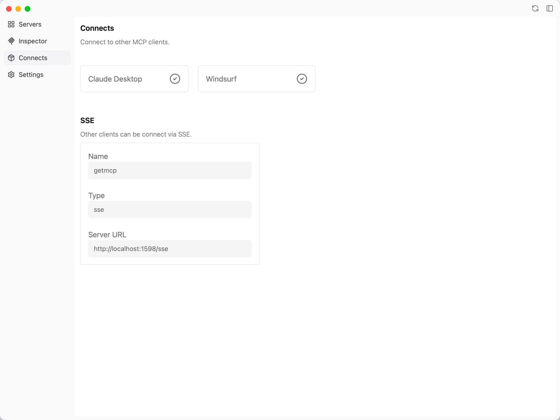The height and width of the screenshot is (420, 560).
Task: Click the green zoom button in the window corner
Action: pyautogui.click(x=28, y=8)
